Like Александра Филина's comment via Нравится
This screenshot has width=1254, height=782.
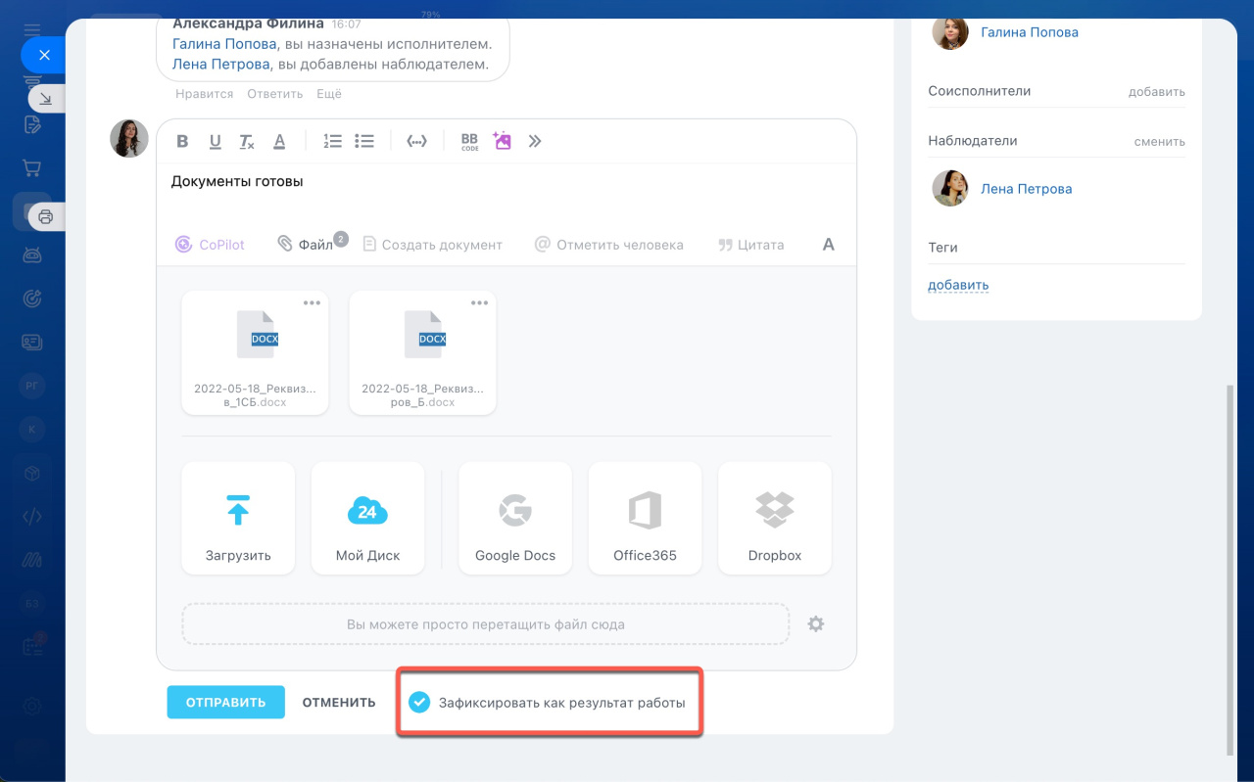[x=205, y=94]
